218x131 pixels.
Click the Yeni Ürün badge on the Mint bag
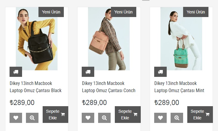[x=196, y=12]
